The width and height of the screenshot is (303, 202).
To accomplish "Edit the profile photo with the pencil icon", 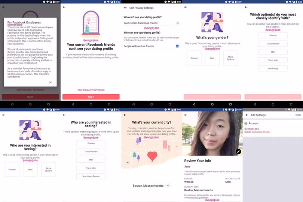I will tap(238, 151).
